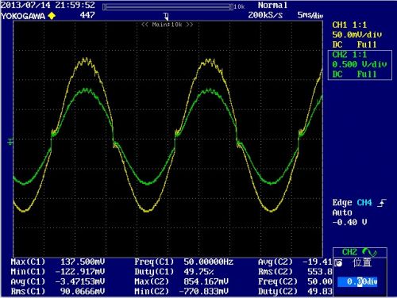The width and height of the screenshot is (397, 298).
Task: Click the acquisition memory bar at top
Action: 168,7
